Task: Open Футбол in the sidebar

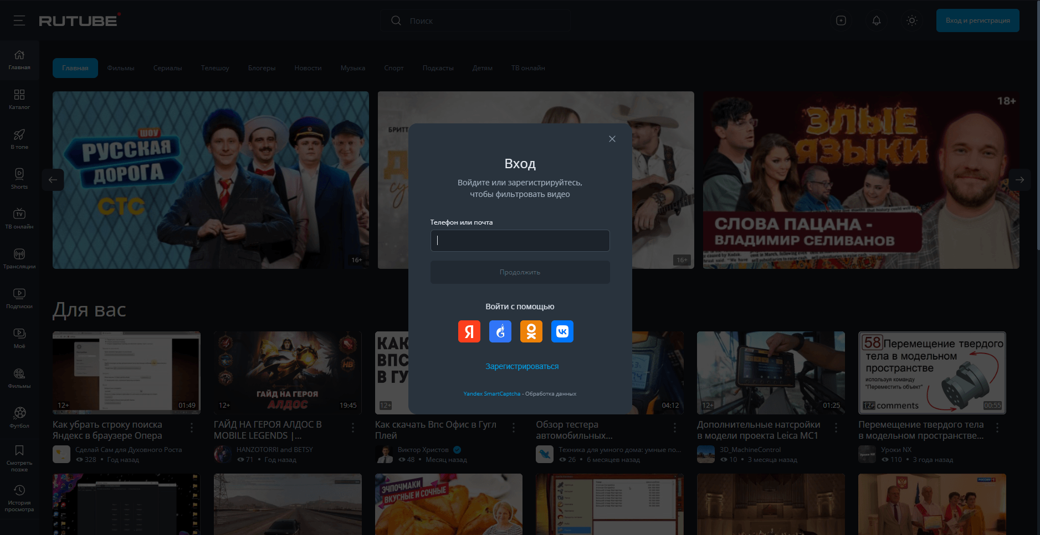Action: [19, 419]
